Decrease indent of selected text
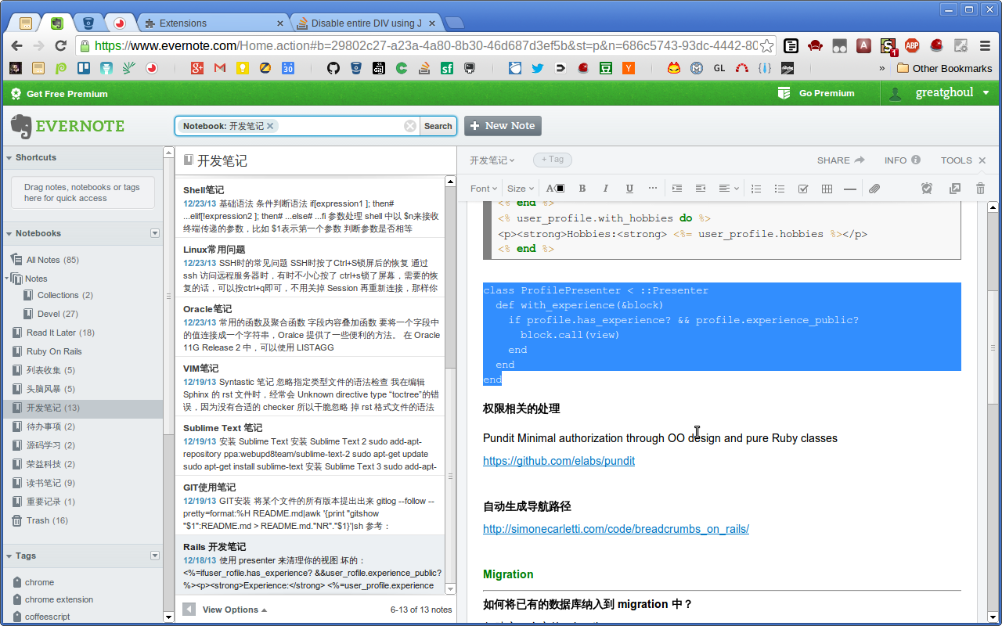1002x626 pixels. pos(701,189)
